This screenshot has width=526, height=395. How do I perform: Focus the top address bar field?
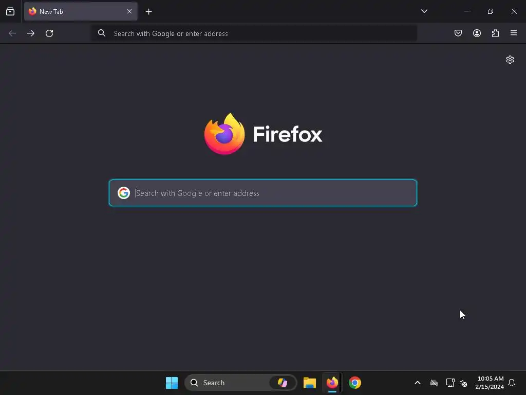point(254,33)
